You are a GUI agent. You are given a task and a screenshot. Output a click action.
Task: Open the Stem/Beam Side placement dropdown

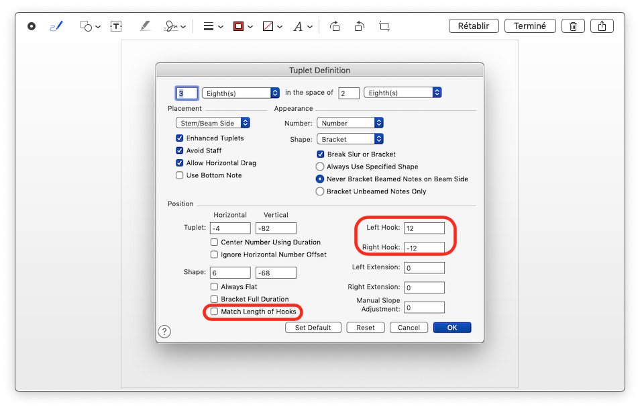click(213, 123)
